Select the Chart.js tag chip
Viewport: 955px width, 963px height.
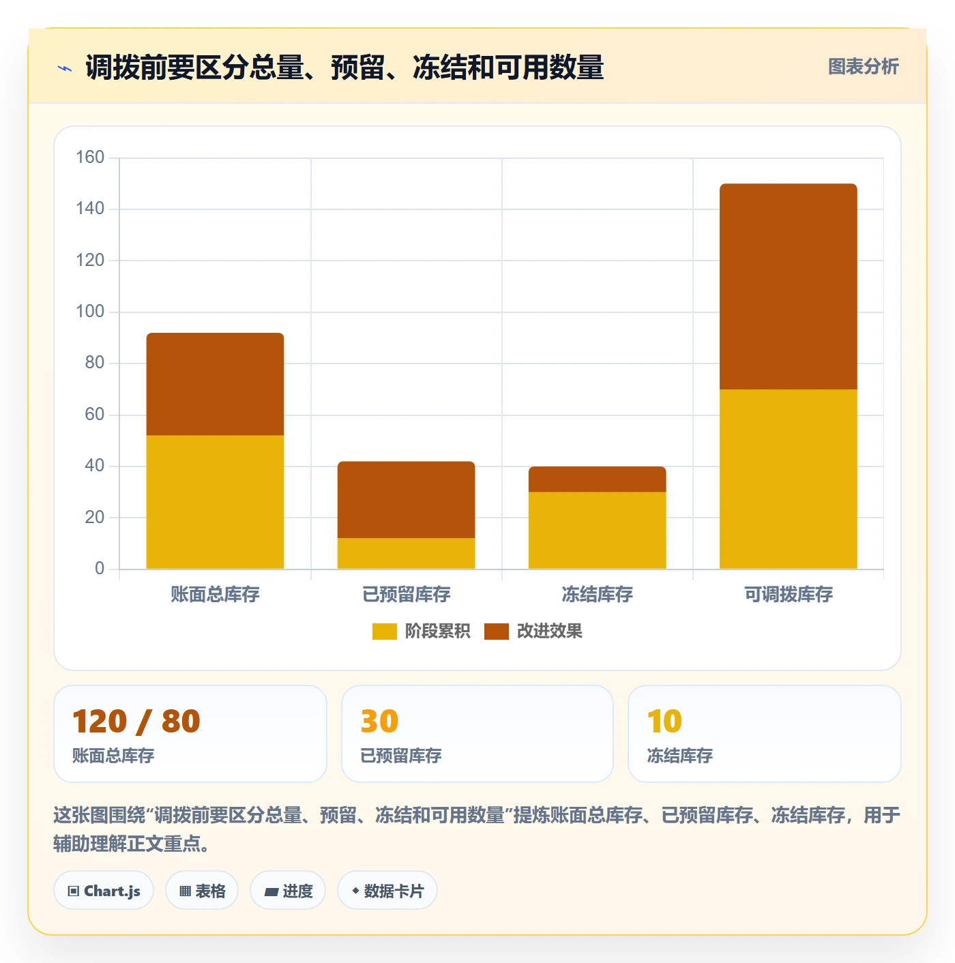click(x=104, y=891)
